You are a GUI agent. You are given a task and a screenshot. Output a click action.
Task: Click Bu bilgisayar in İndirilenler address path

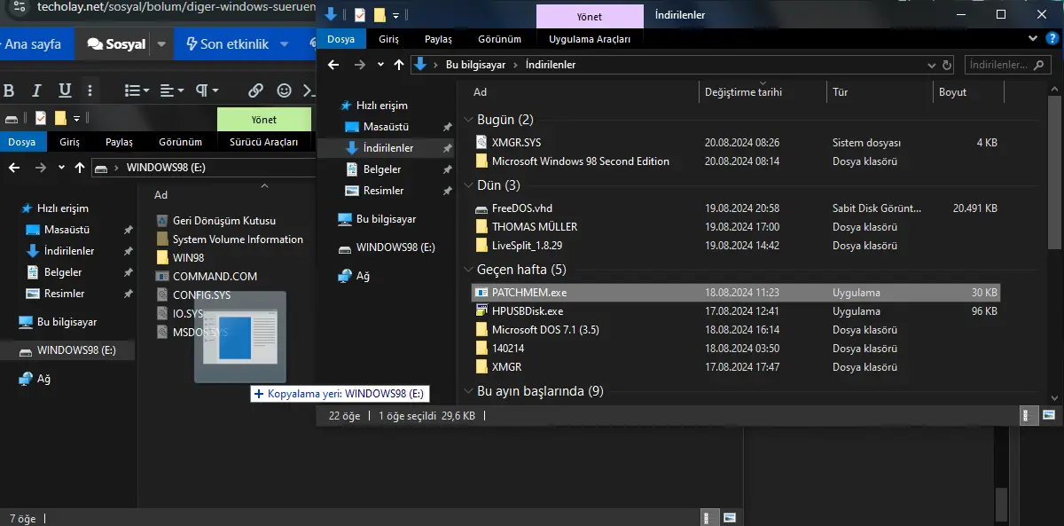pos(475,65)
